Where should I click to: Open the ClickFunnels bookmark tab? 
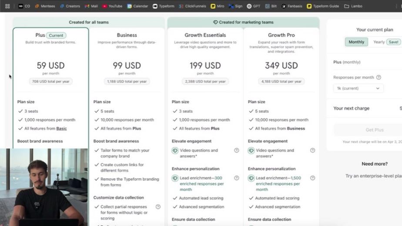193,6
